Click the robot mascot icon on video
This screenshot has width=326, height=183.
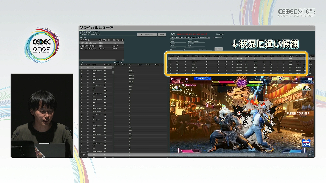306,143
